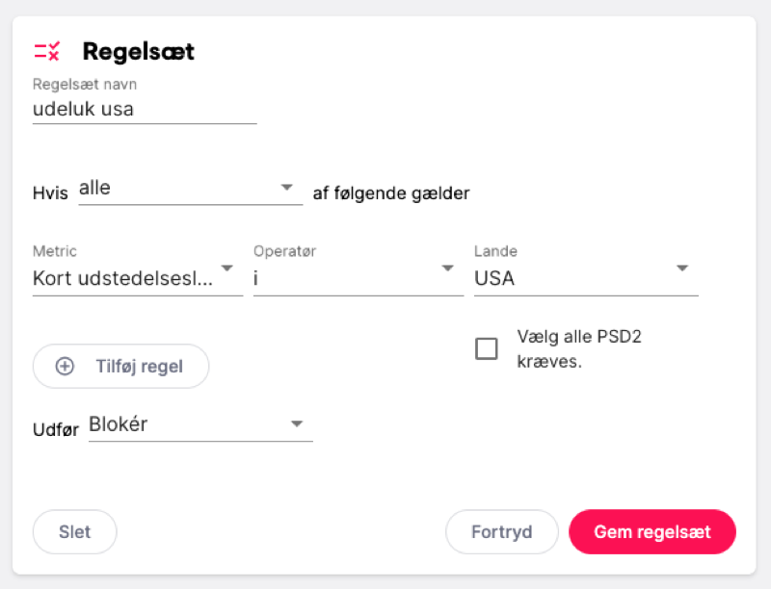This screenshot has width=771, height=589.
Task: Click the arrow icon on the Lande field
Action: 682,269
